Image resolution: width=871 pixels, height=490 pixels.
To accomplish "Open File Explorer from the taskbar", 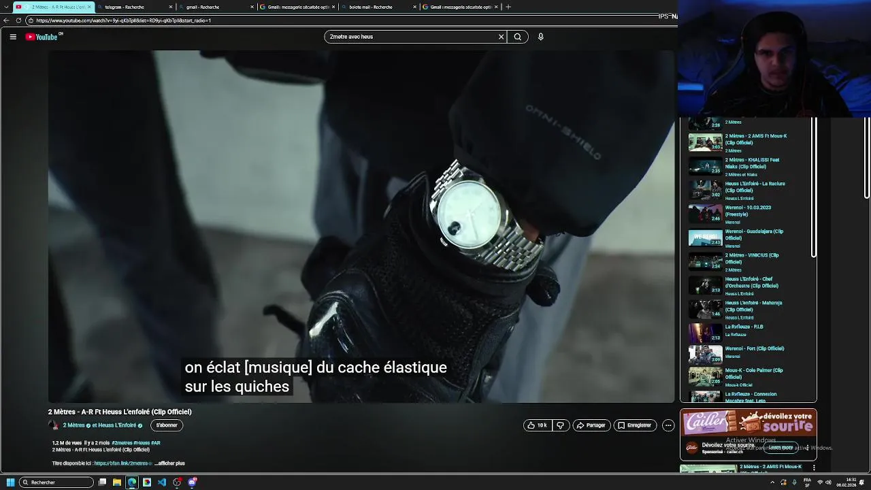I will (117, 483).
